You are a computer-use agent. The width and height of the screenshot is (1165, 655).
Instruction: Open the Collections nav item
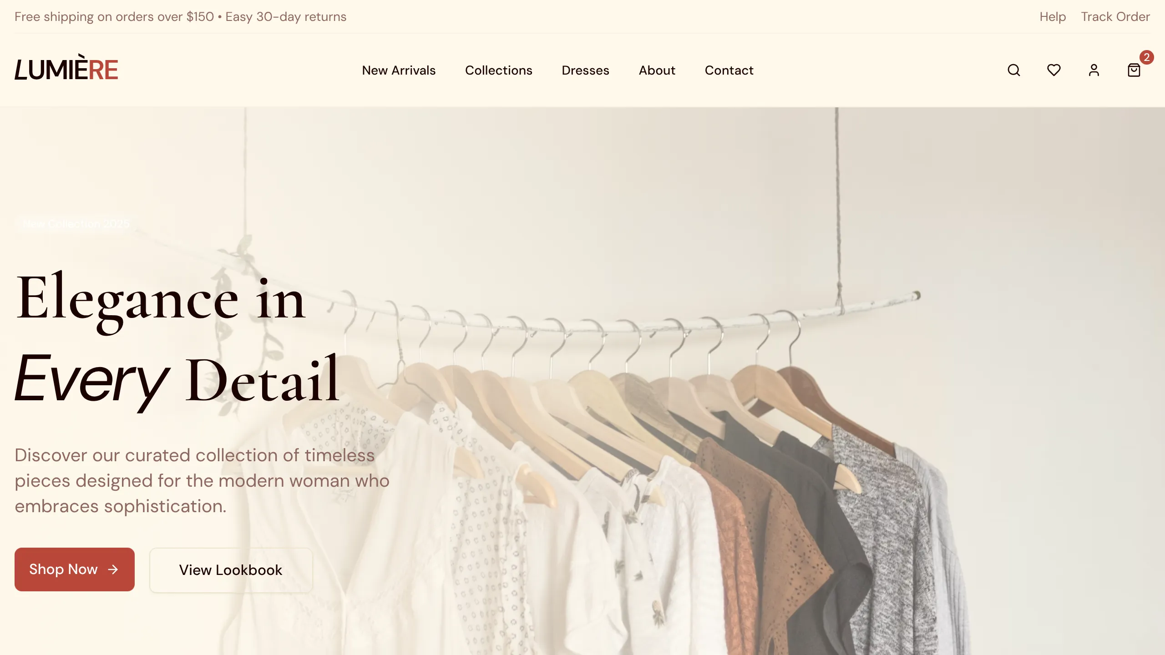(x=498, y=71)
